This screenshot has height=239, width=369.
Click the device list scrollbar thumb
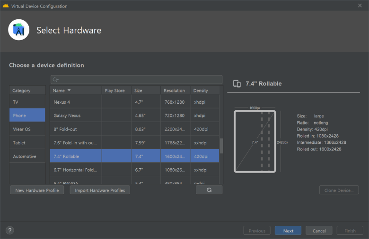coord(221,146)
